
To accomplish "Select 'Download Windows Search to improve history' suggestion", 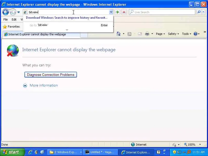I will pos(67,18).
